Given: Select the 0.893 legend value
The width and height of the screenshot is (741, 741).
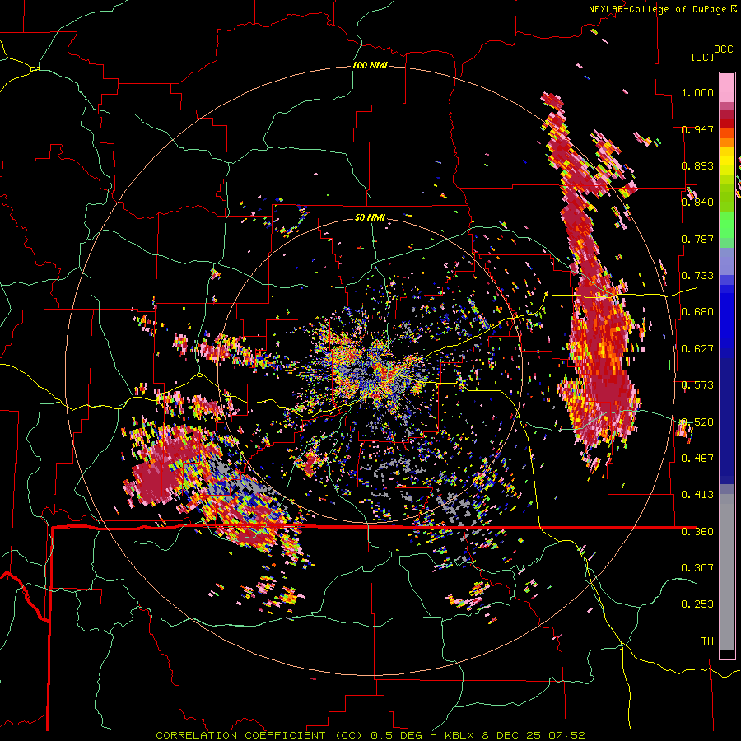Looking at the screenshot, I should click(x=697, y=165).
